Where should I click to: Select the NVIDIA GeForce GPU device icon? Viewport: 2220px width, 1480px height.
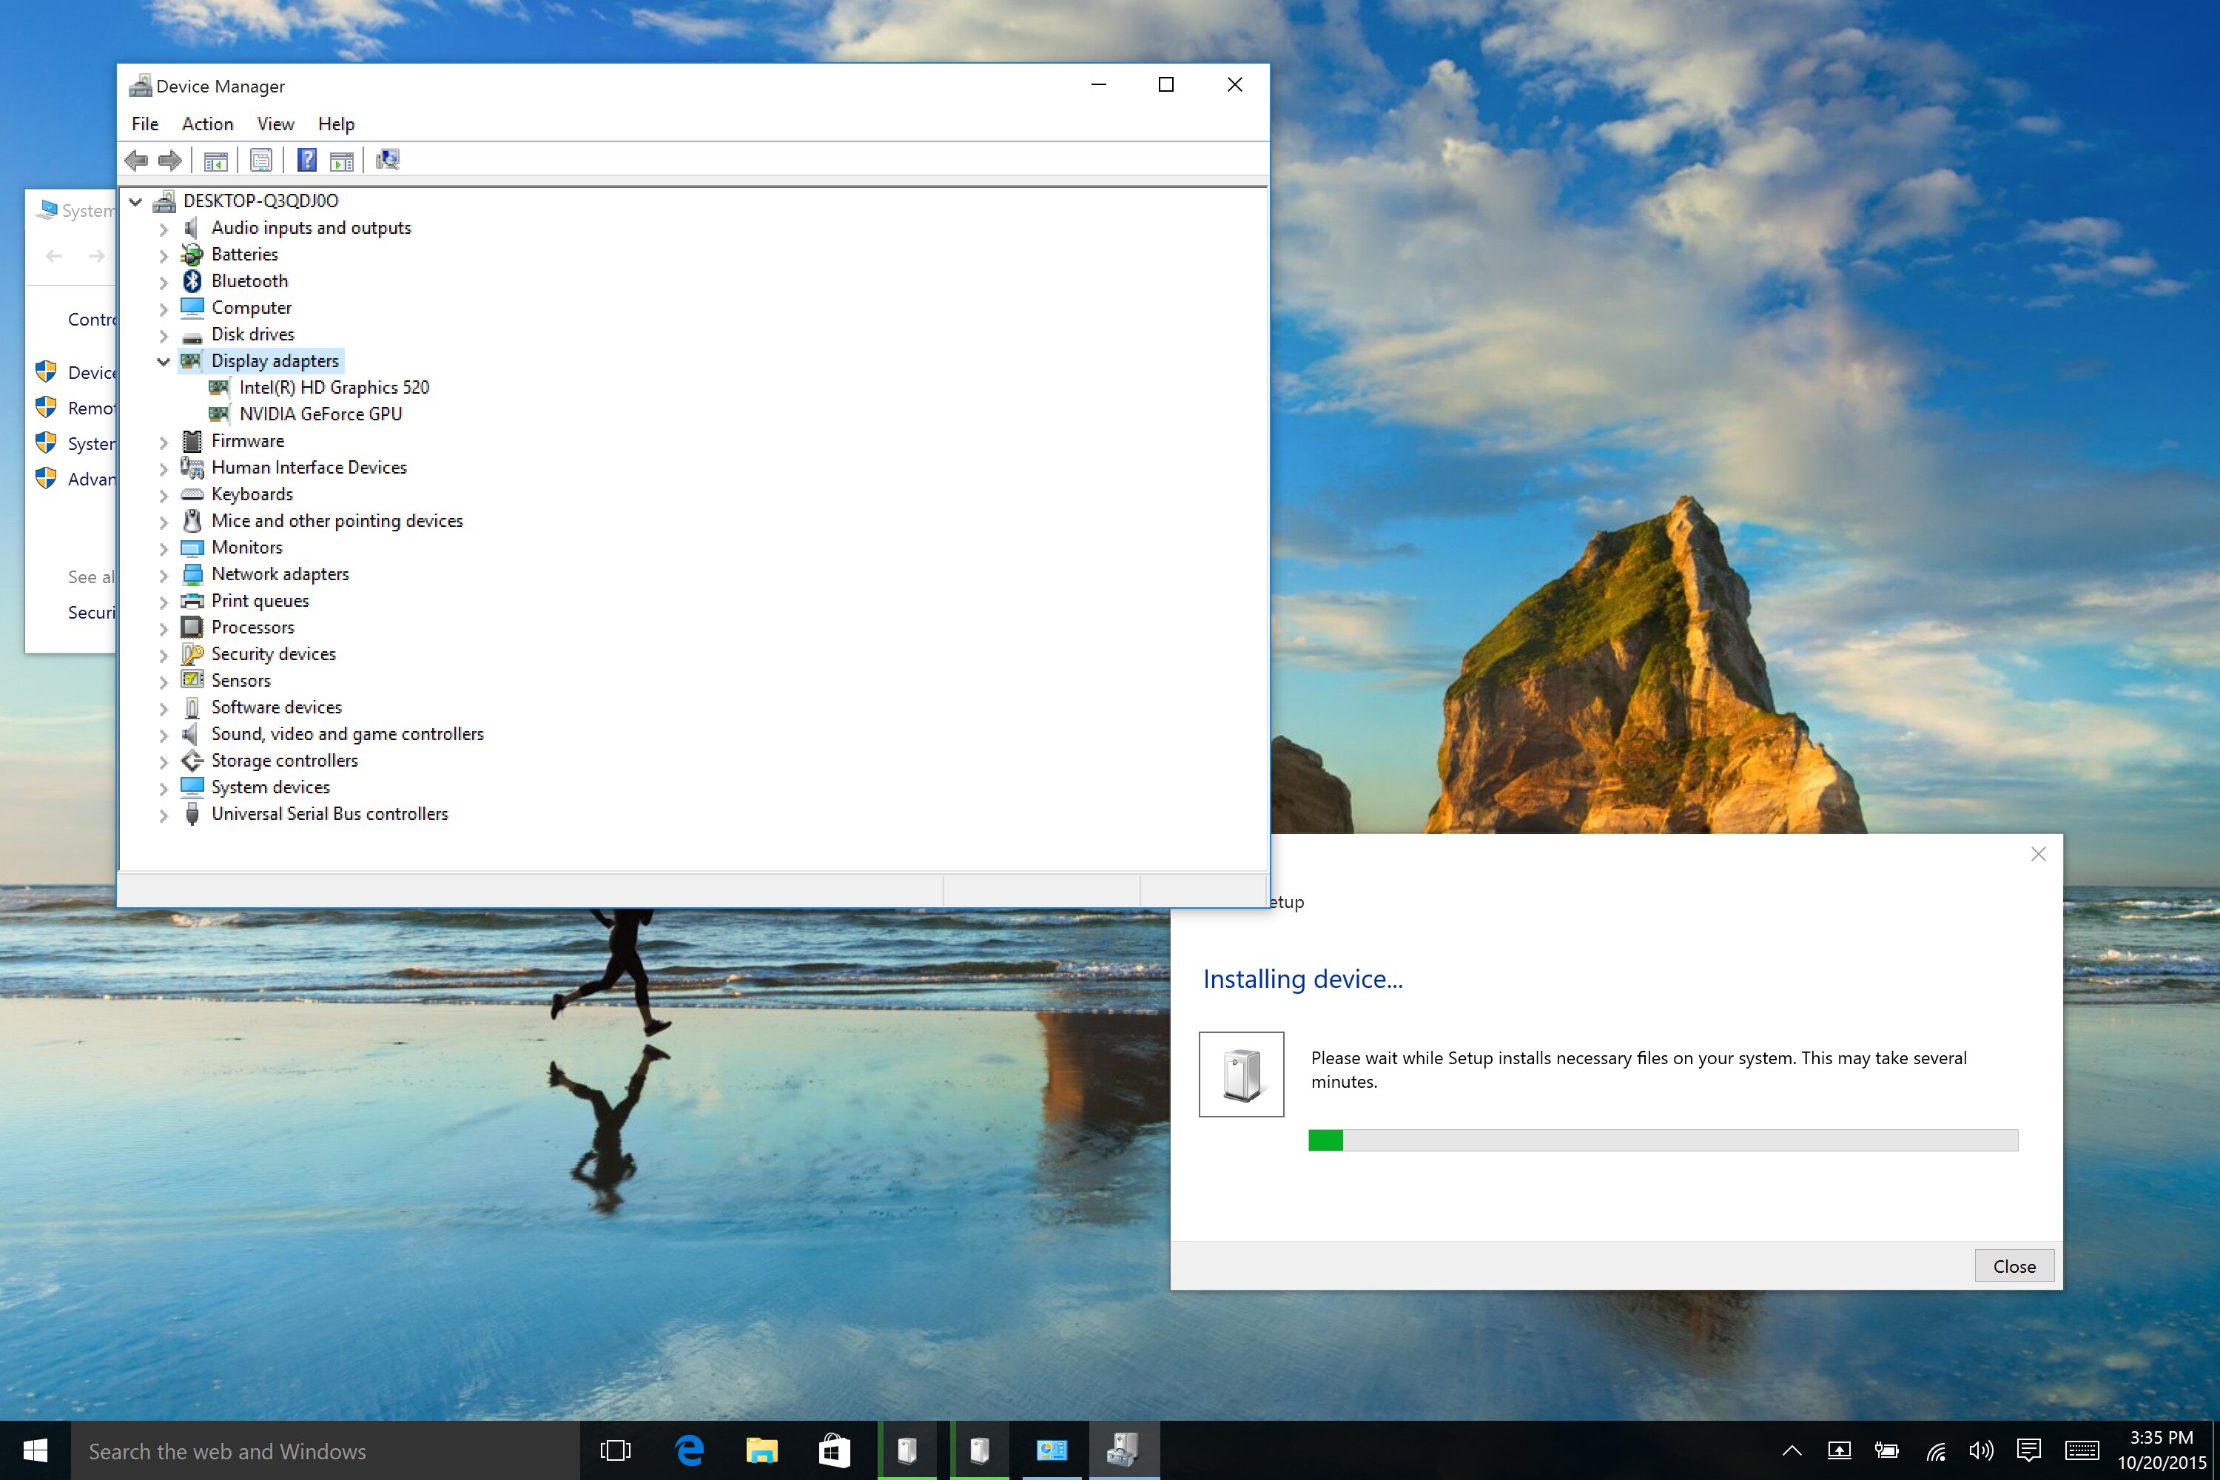click(220, 414)
